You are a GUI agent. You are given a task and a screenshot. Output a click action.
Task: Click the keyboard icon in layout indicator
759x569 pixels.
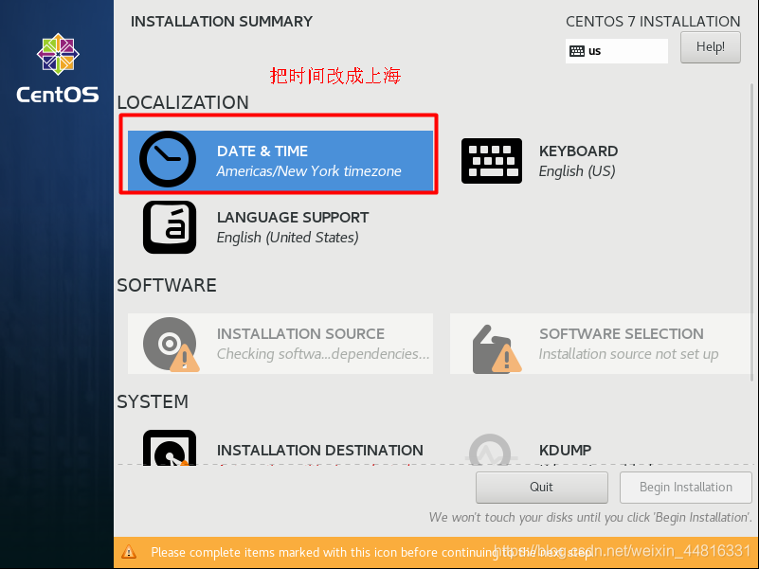[576, 51]
